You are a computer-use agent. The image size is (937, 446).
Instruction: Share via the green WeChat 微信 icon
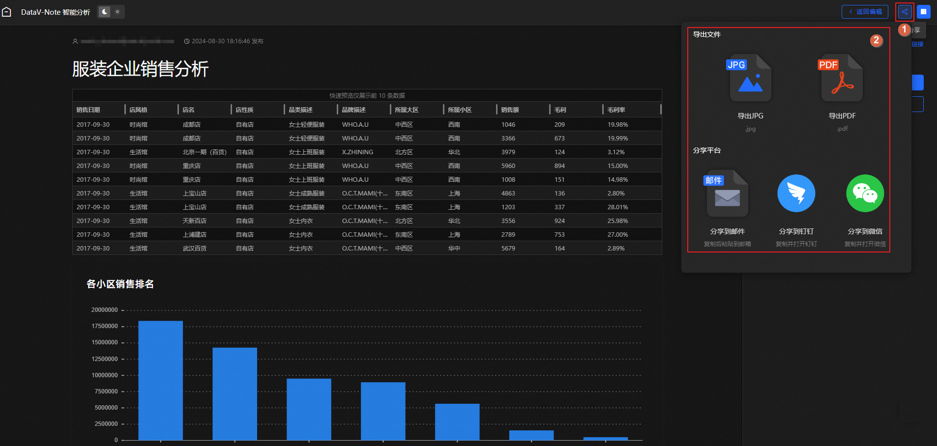click(x=865, y=194)
